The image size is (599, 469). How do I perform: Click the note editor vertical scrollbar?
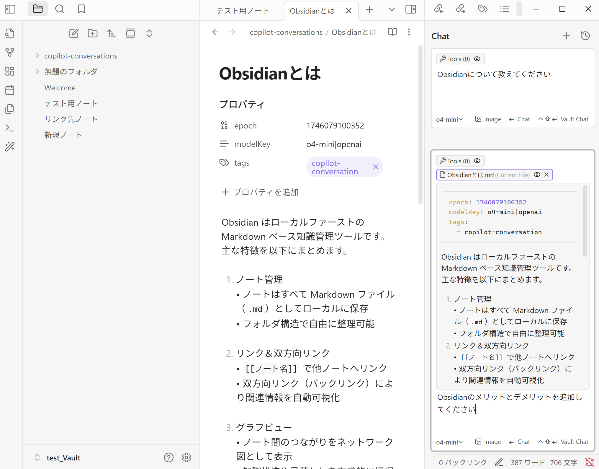[x=420, y=125]
